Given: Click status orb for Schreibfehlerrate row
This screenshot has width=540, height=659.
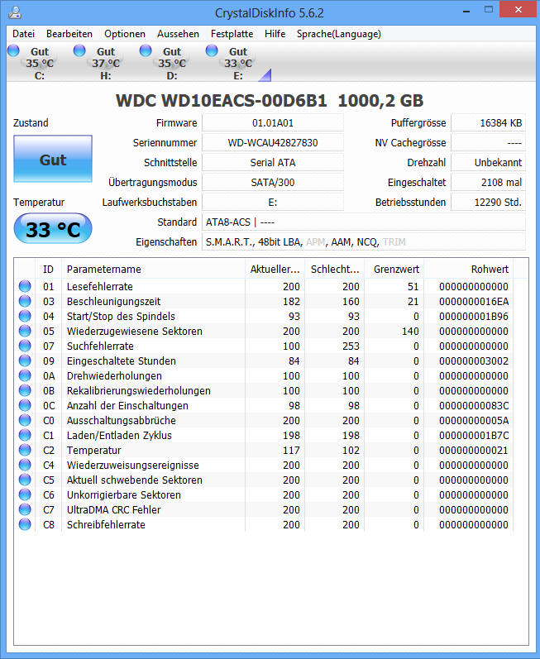Looking at the screenshot, I should tap(25, 524).
